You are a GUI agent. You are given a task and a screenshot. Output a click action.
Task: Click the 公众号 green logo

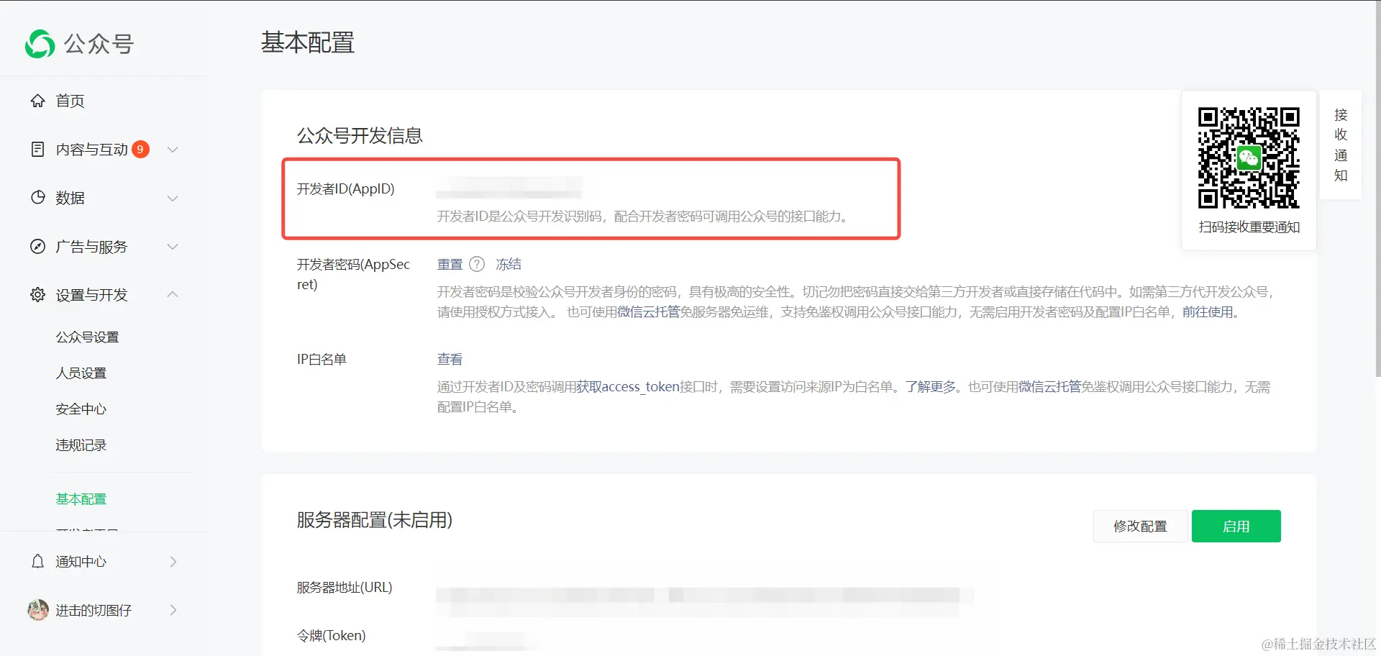click(40, 43)
